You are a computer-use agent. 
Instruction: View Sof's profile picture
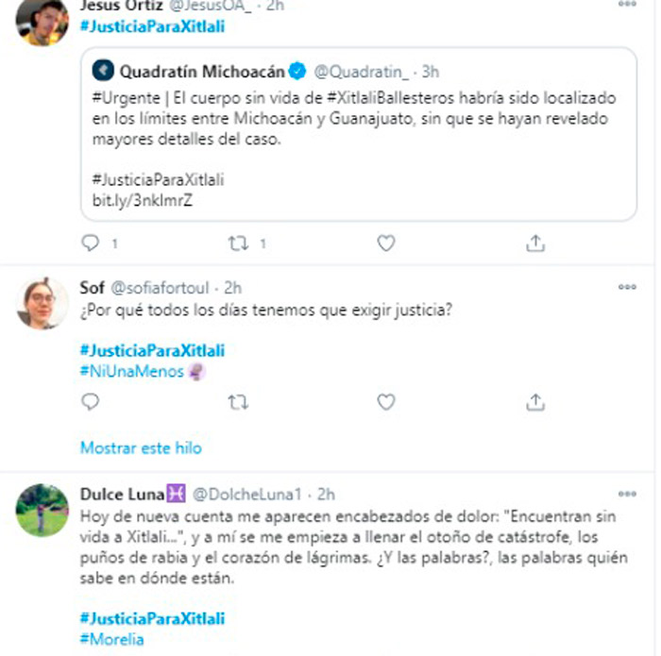[x=42, y=304]
